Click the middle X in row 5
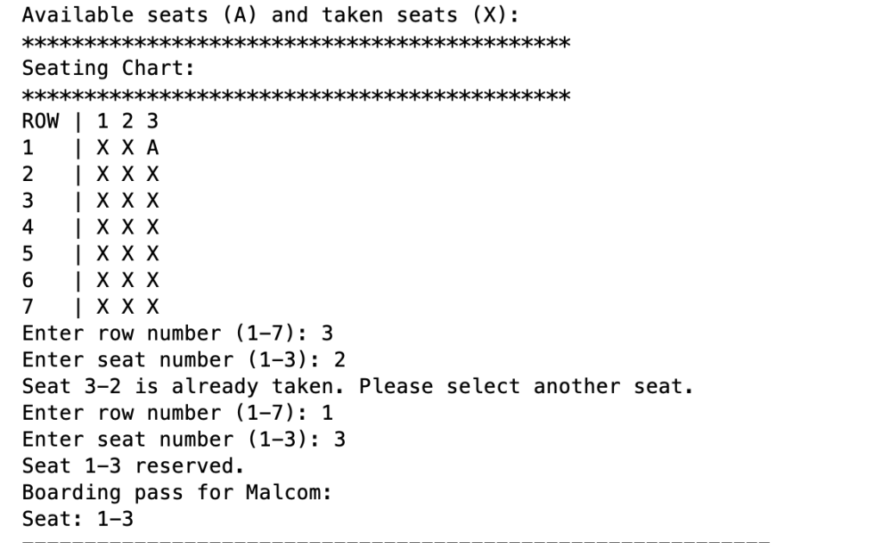Image resolution: width=883 pixels, height=543 pixels. pyautogui.click(x=128, y=253)
